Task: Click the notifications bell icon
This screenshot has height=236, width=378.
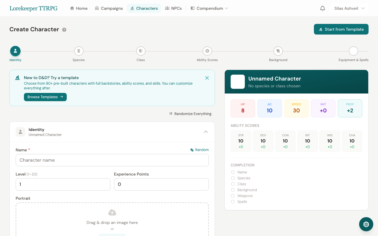Action: tap(322, 8)
